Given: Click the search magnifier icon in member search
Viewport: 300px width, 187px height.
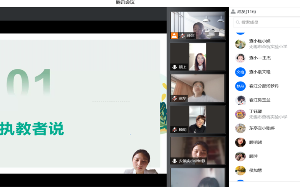Looking at the screenshot, I should 238,22.
